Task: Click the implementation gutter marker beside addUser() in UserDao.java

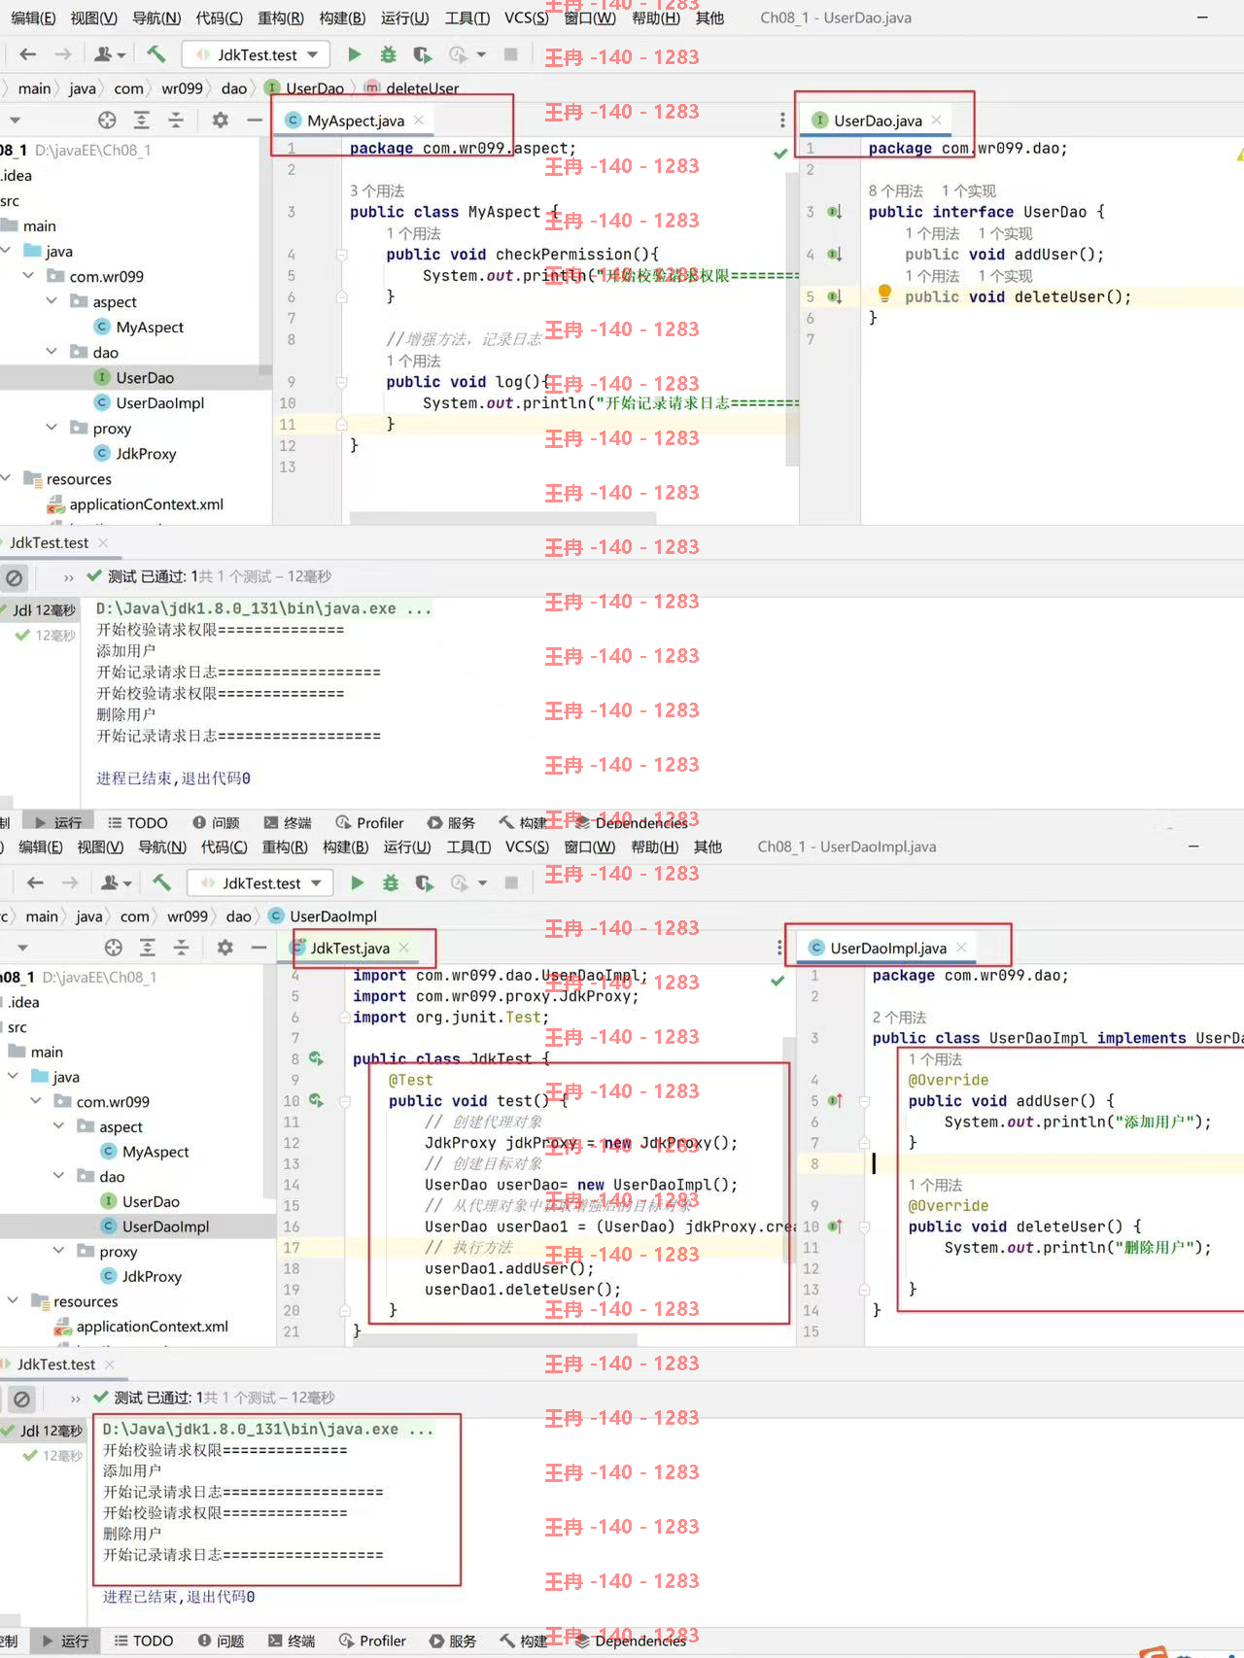Action: click(x=834, y=255)
